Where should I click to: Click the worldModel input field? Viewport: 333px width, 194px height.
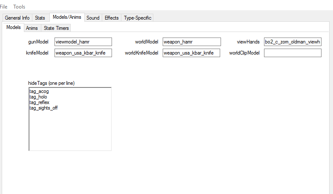tap(192, 42)
